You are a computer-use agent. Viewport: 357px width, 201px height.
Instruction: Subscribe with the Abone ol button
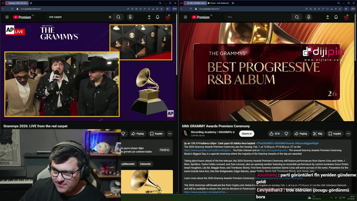pyautogui.click(x=247, y=134)
